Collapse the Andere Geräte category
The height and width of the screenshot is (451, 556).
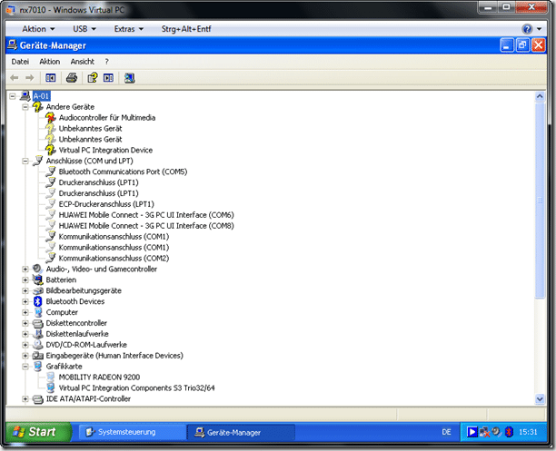pos(25,107)
